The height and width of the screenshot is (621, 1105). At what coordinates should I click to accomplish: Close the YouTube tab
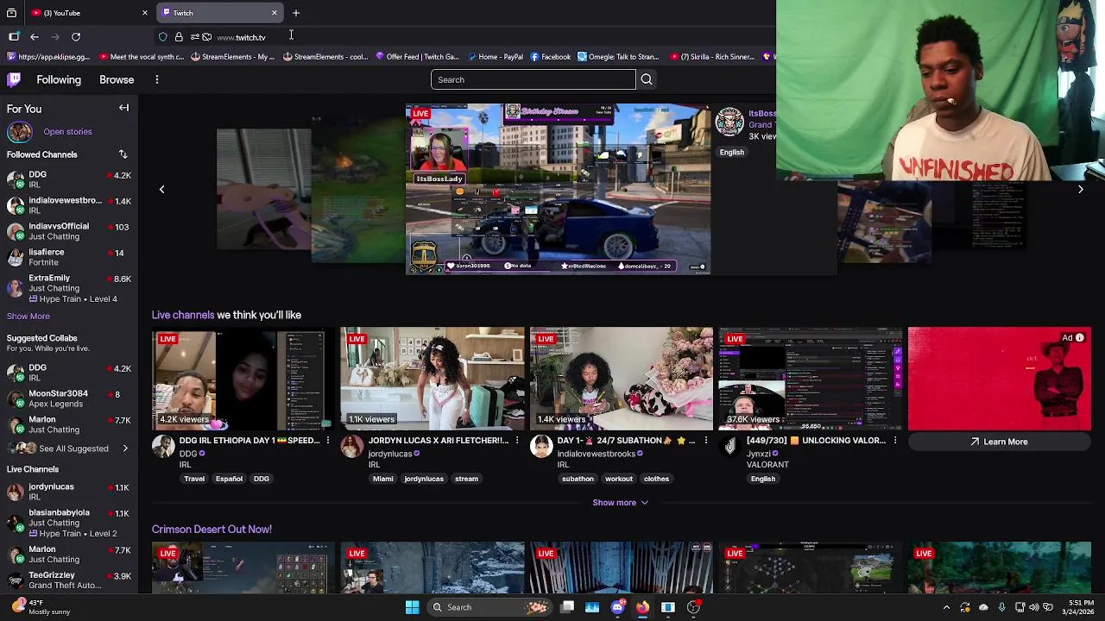pyautogui.click(x=145, y=13)
